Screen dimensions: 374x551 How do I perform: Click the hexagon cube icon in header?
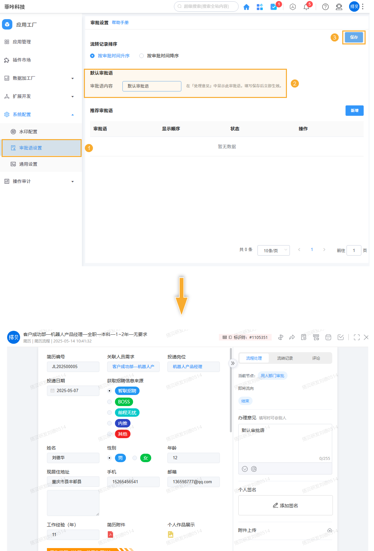[293, 7]
